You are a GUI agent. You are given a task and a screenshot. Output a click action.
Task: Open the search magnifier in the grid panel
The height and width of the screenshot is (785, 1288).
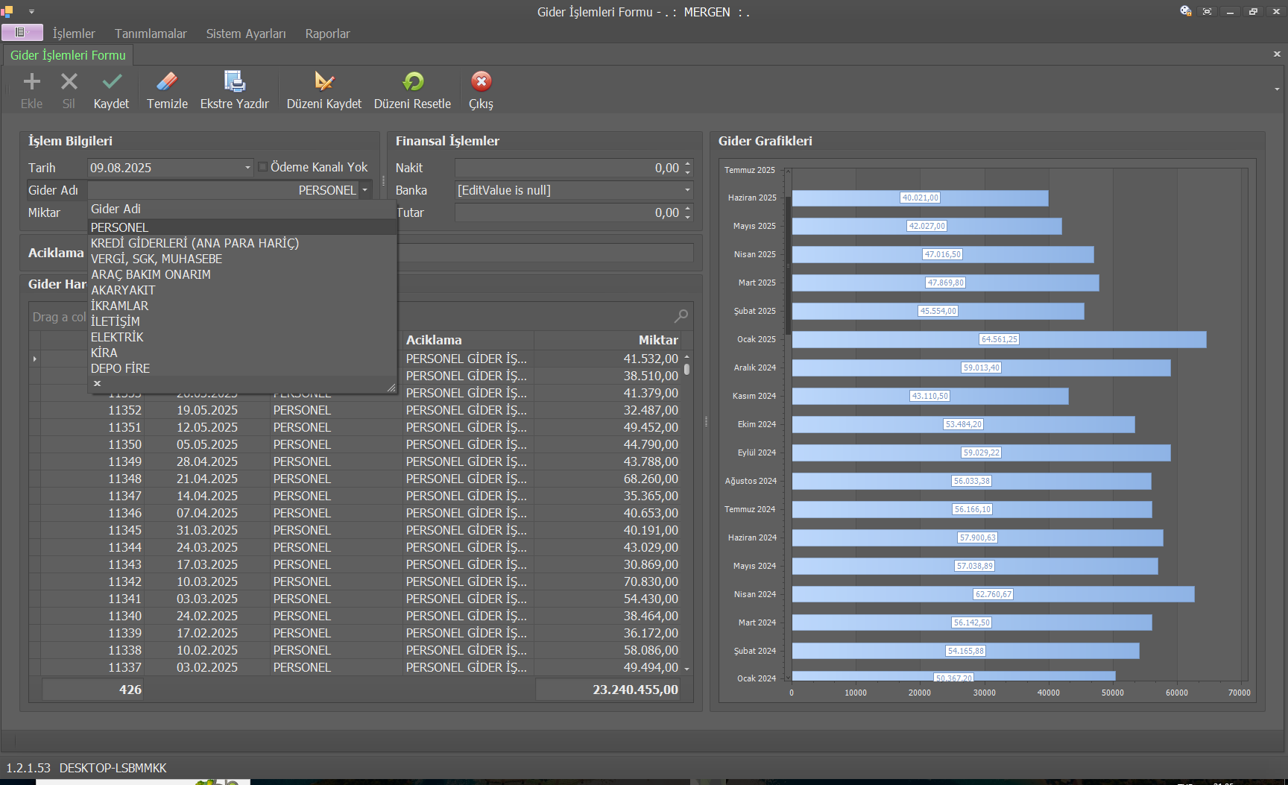pos(681,316)
